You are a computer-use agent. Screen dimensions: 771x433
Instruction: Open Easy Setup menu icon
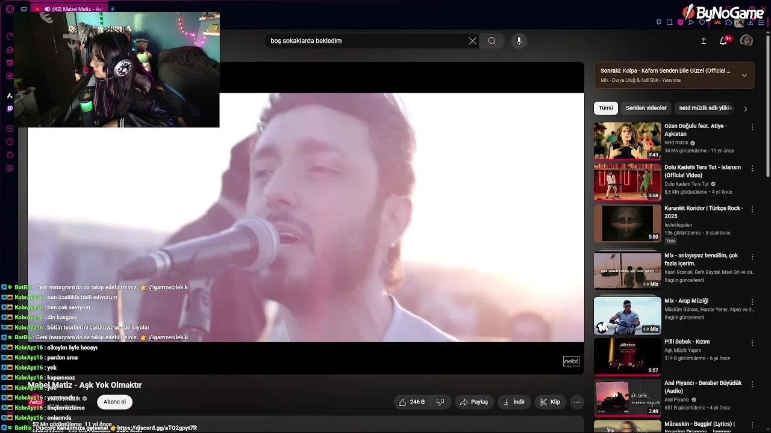point(761,22)
